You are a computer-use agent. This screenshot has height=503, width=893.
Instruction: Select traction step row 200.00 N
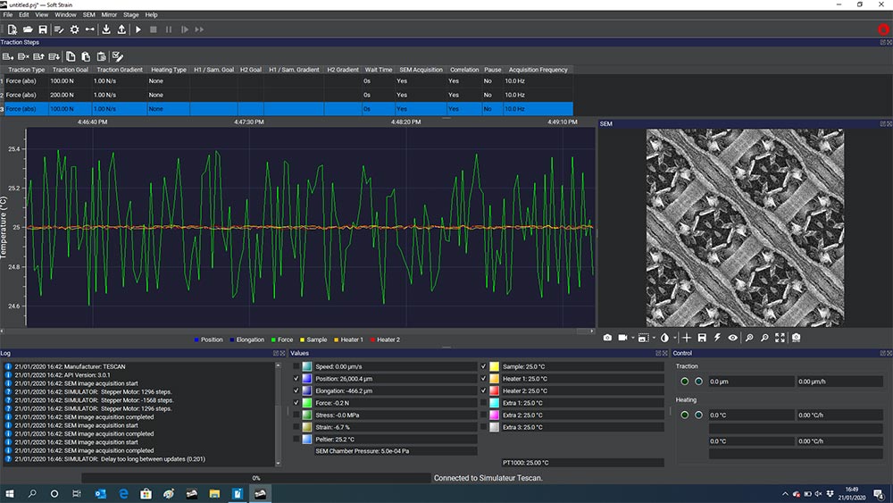(x=288, y=95)
